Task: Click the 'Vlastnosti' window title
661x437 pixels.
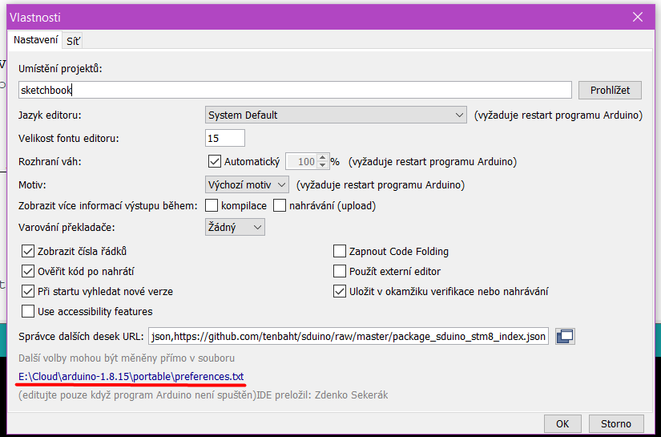Action: (35, 18)
